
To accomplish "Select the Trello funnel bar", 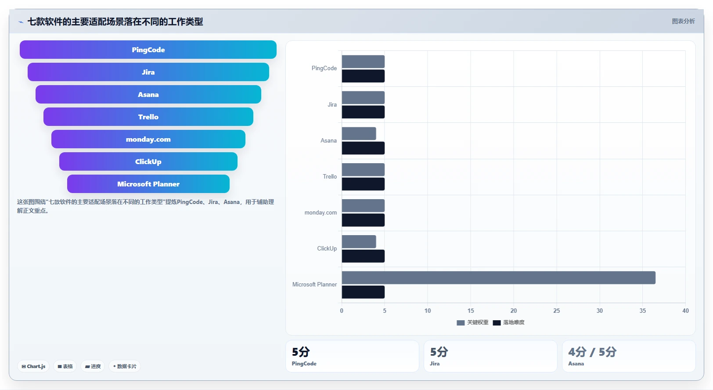I will (148, 117).
